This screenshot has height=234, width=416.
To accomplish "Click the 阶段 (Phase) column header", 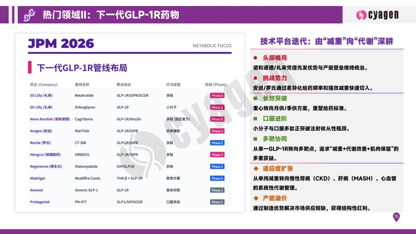I will coord(216,85).
